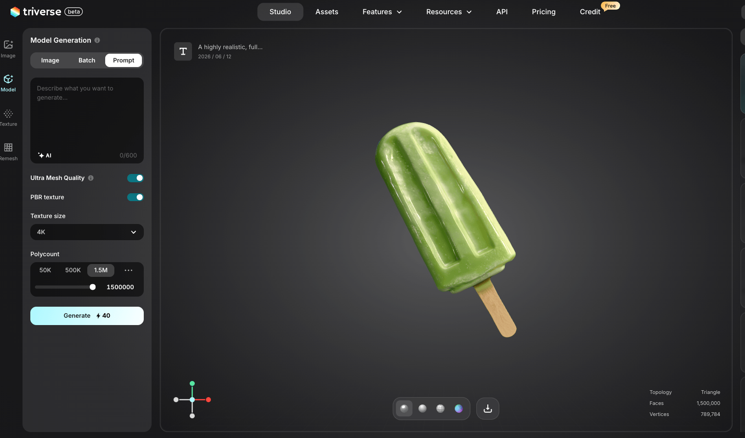Click the Ultra Mesh Quality info icon
This screenshot has width=745, height=438.
[90, 178]
